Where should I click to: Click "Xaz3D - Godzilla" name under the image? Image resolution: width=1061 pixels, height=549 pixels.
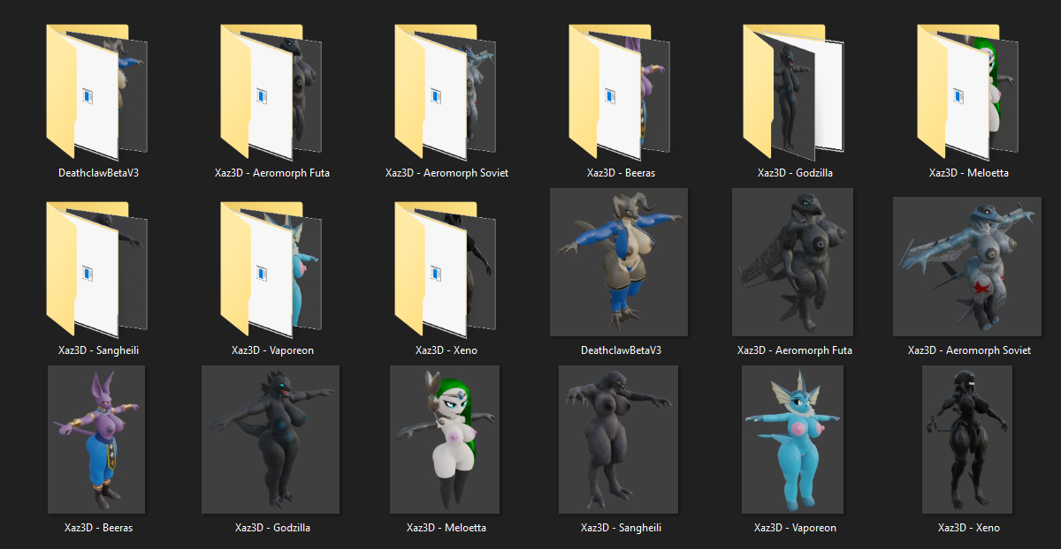click(272, 528)
